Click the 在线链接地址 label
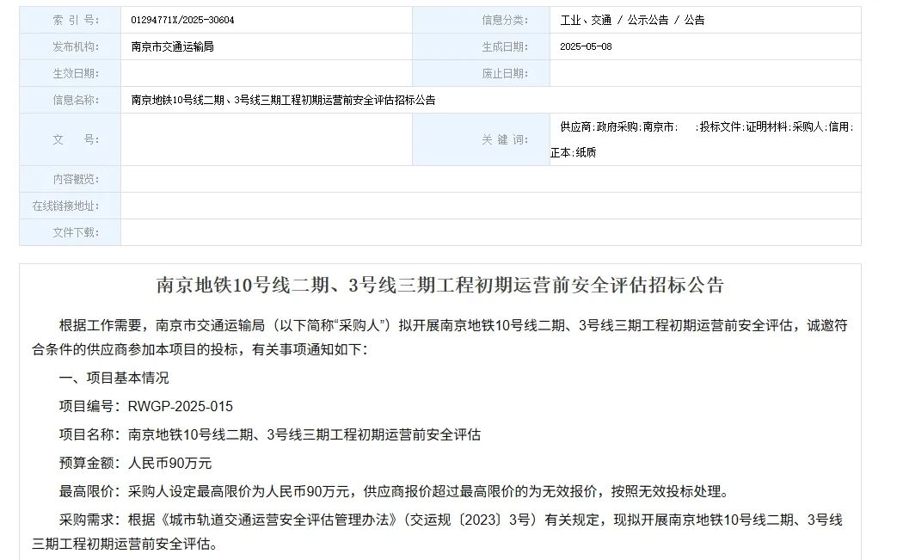Screen dimensions: 897x560 65,206
